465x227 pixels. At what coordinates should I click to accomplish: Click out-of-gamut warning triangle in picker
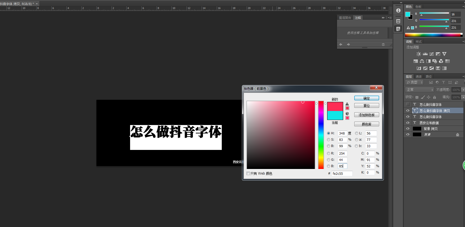[x=347, y=104]
